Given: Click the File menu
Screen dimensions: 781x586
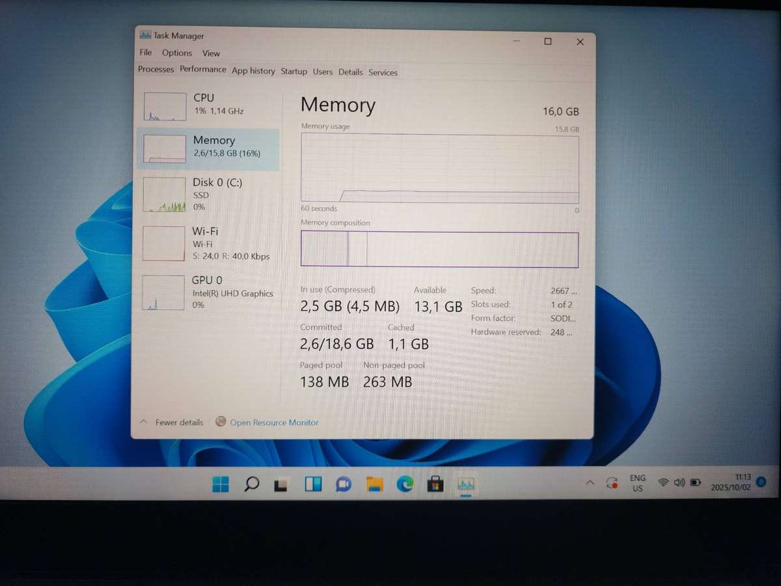Looking at the screenshot, I should click(x=145, y=53).
